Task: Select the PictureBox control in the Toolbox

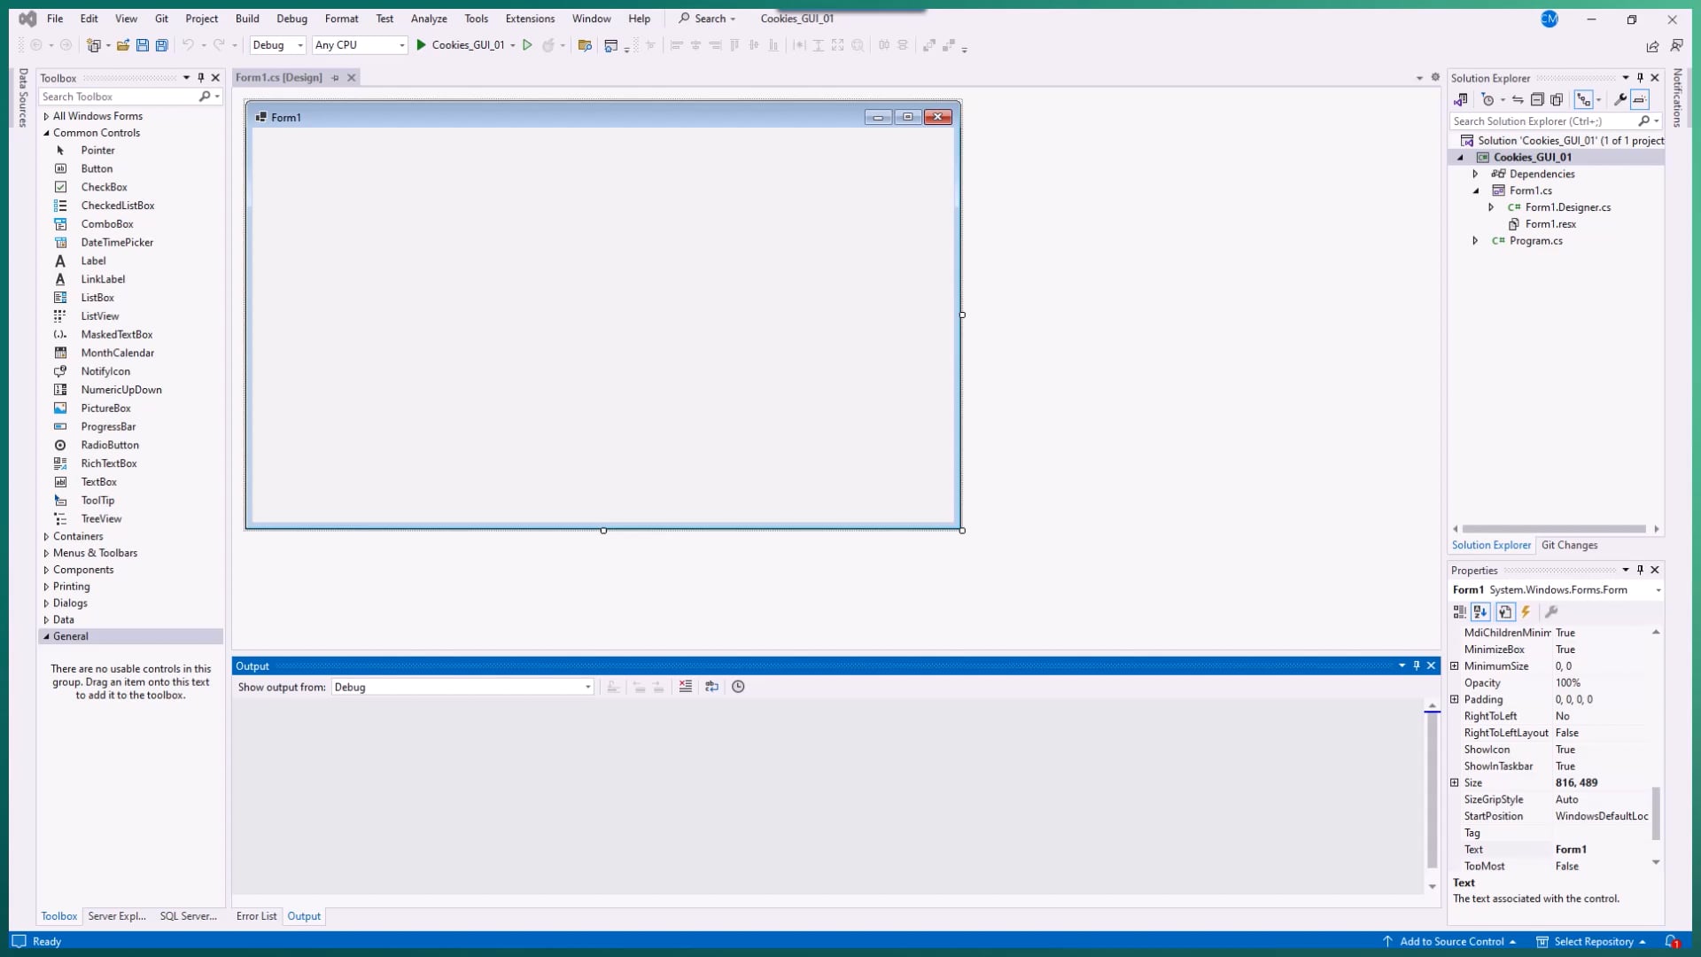Action: 105,408
